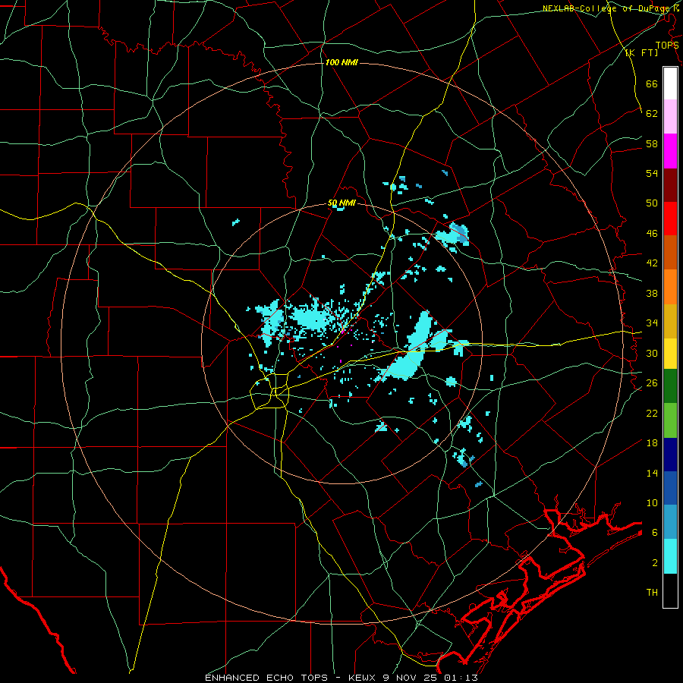Click the legend value "10"
The image size is (683, 683).
[652, 503]
